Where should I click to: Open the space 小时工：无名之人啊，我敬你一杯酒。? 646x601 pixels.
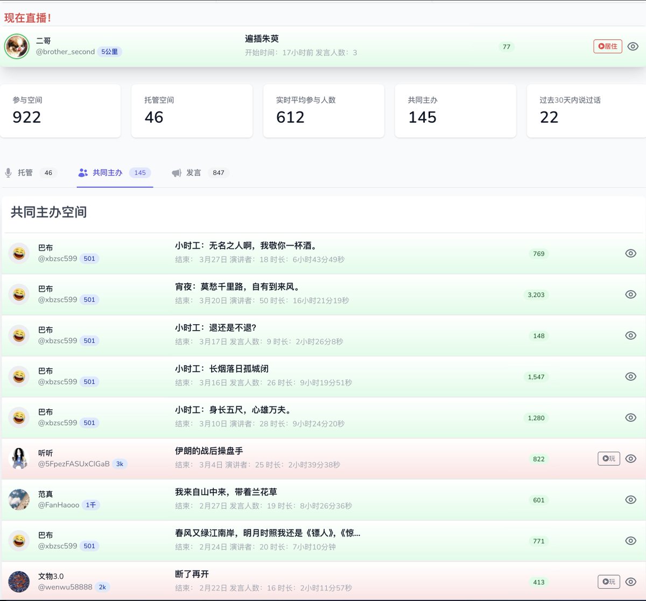tap(247, 246)
